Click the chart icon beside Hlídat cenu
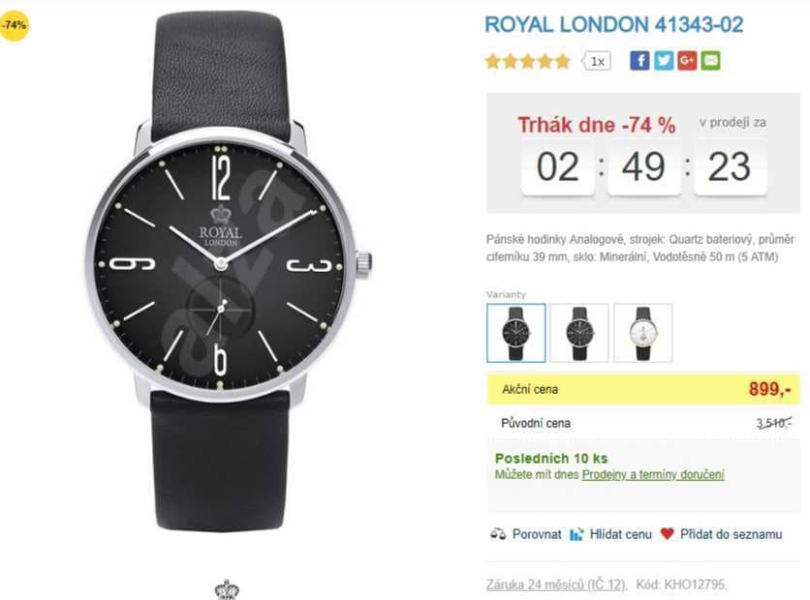Screen dimensions: 810x600 click(576, 533)
